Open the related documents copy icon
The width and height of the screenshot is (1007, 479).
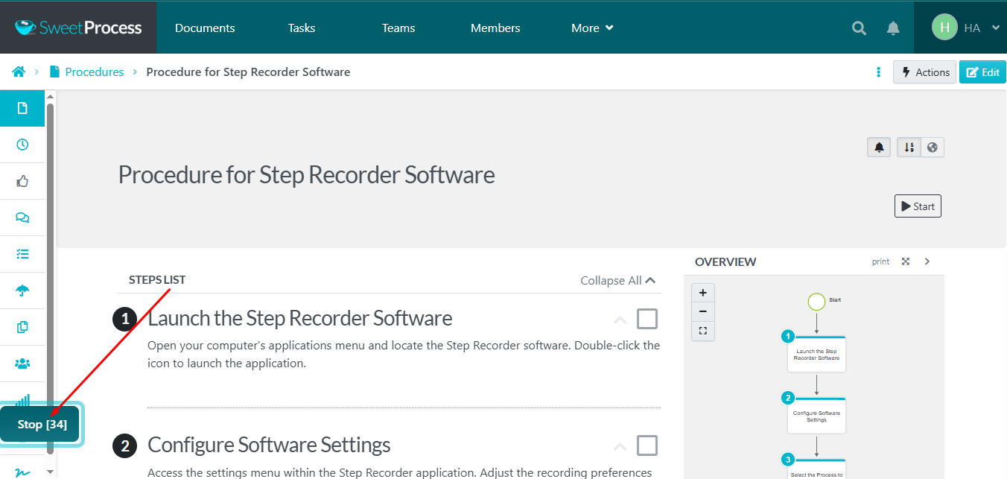pos(22,327)
